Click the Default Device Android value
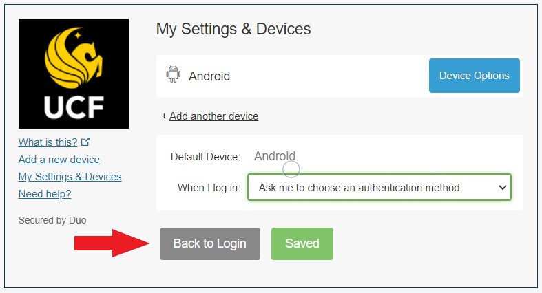Screen dimensions: 542x293 coord(275,156)
